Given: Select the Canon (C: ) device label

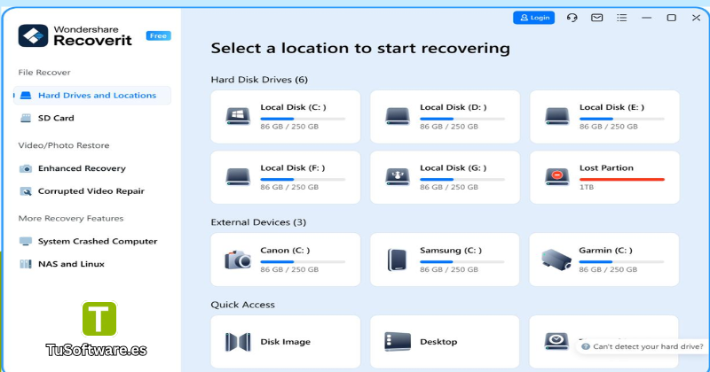Looking at the screenshot, I should [285, 250].
